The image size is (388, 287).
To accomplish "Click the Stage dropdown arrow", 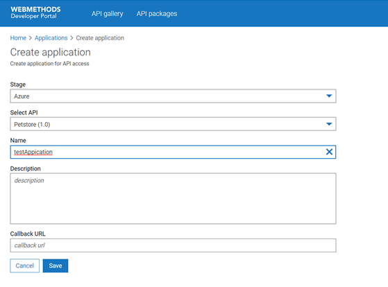I will pyautogui.click(x=329, y=96).
